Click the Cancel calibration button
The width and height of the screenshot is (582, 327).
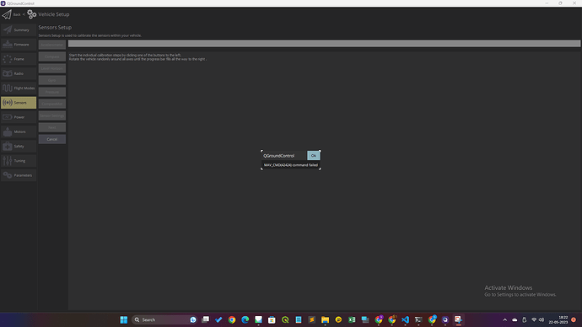[x=52, y=139]
